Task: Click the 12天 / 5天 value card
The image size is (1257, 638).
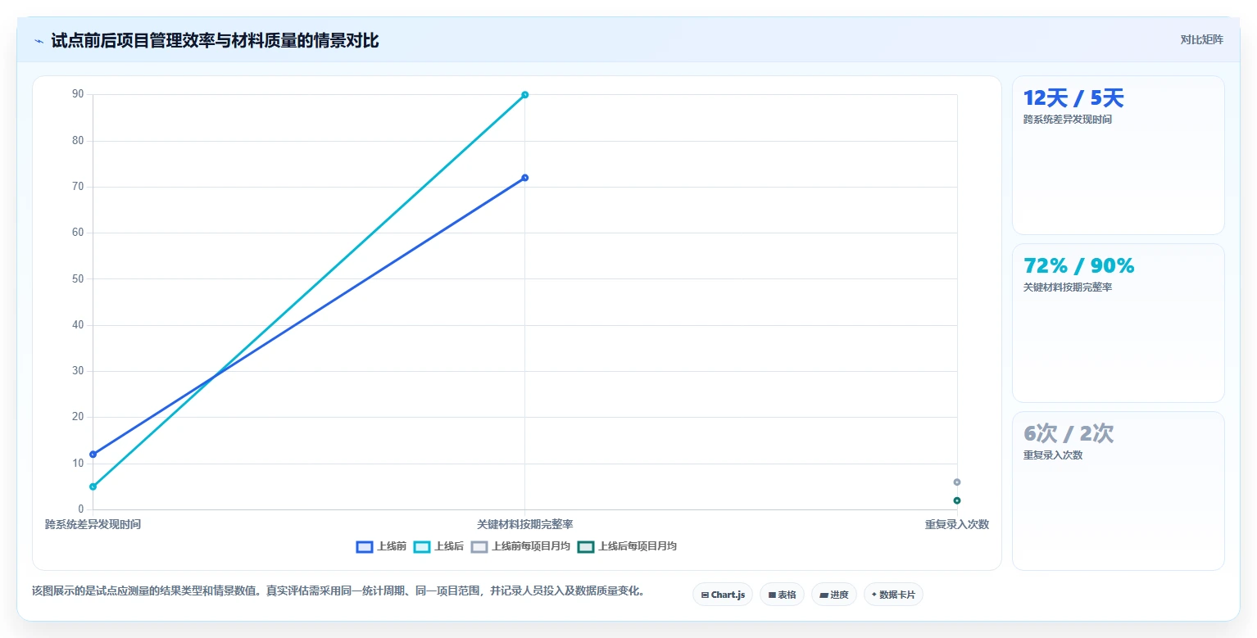Action: click(1119, 156)
